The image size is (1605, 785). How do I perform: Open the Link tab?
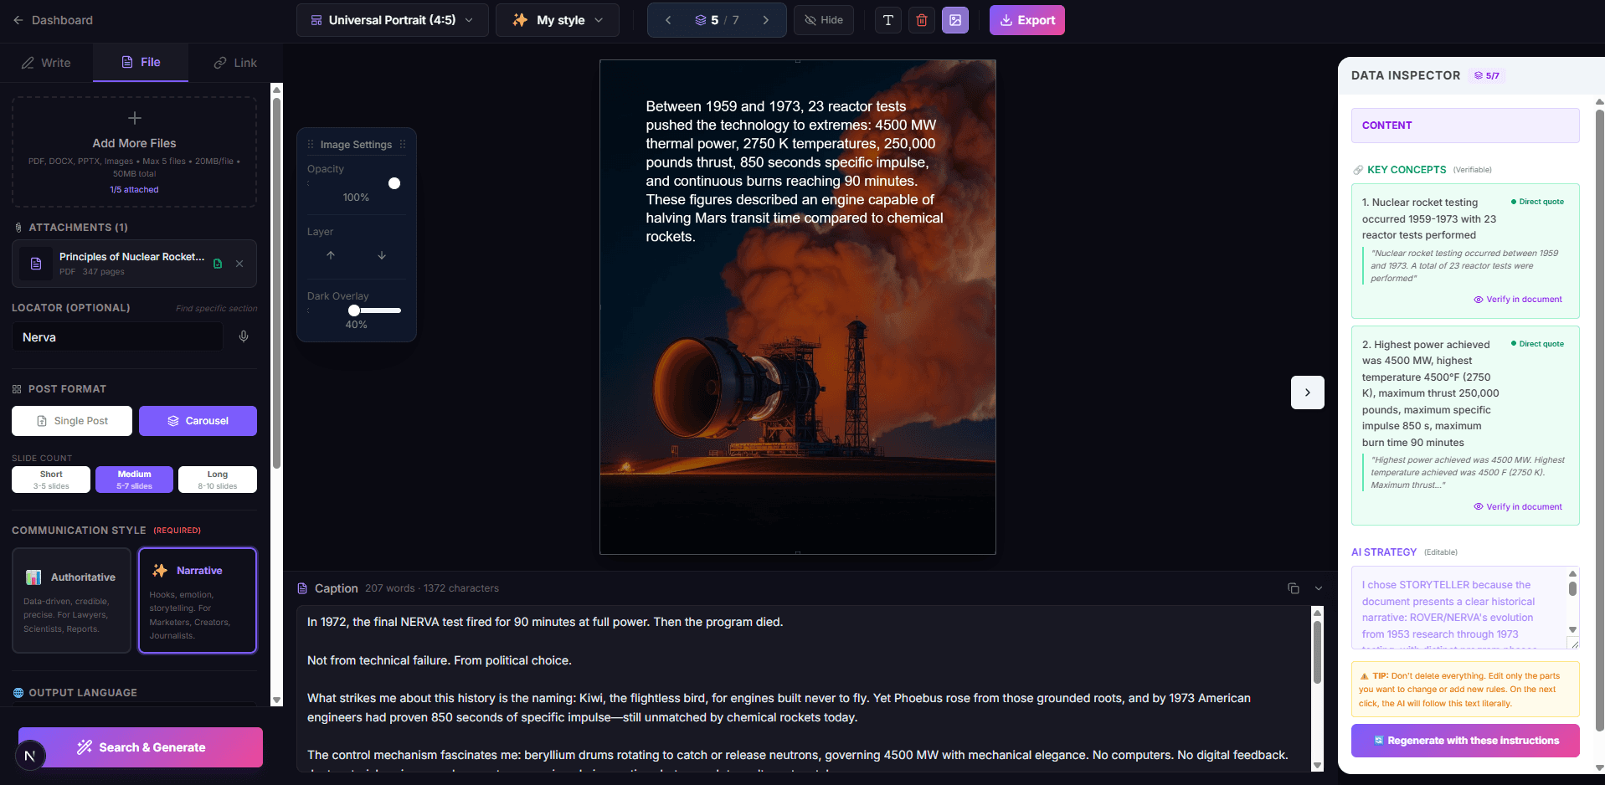[x=235, y=62]
